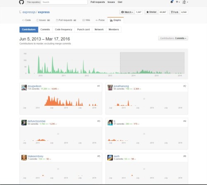Image resolution: width=207 pixels, height=185 pixels.
Task: Click defunctzombie's avatar image
Action: (24, 123)
